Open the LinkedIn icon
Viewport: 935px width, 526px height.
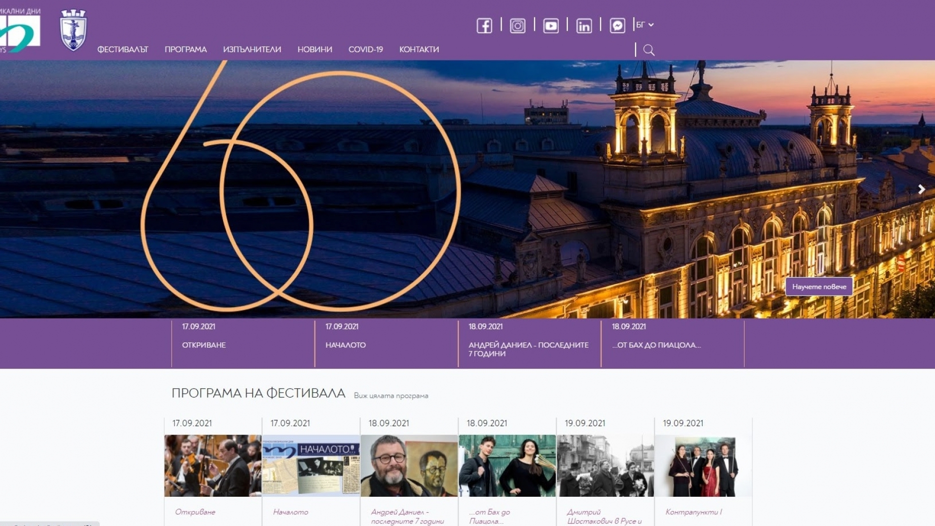584,25
